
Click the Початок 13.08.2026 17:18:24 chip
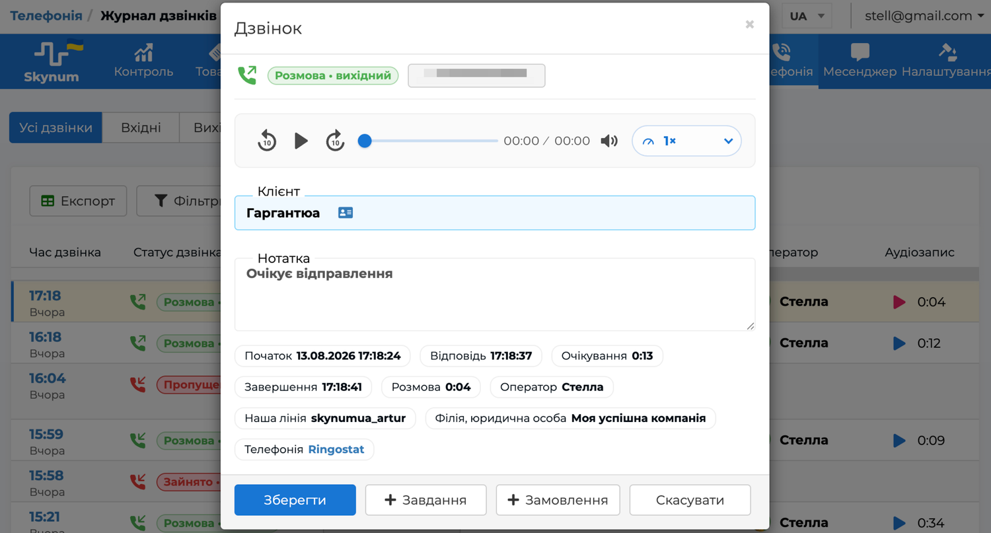322,356
